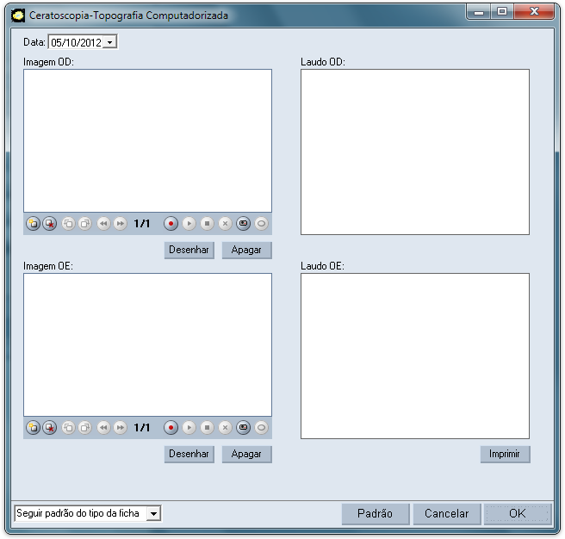Screen dimensions: 565x539
Task: Click delete image icon in Imagem OE toolbar
Action: [50, 428]
